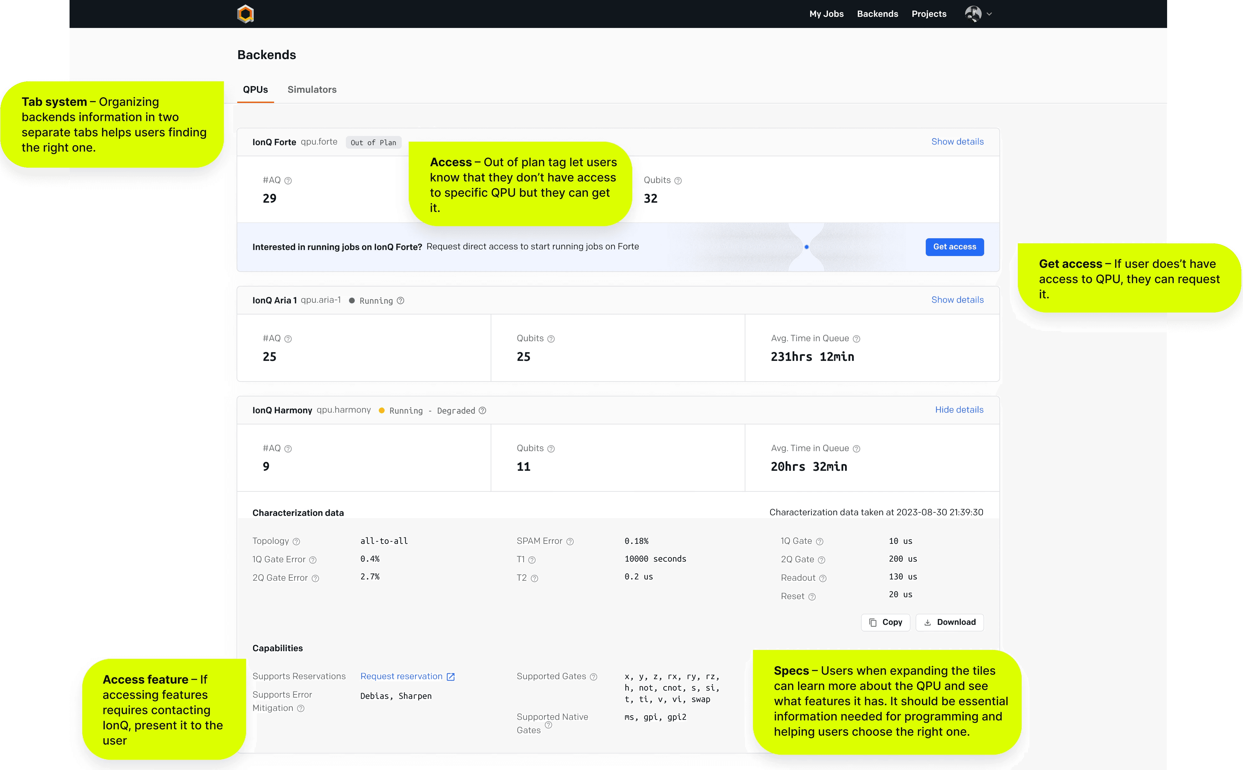Screen dimensions: 1243x770
Task: Click the '0.18%' SPAM Error value
Action: pos(636,541)
